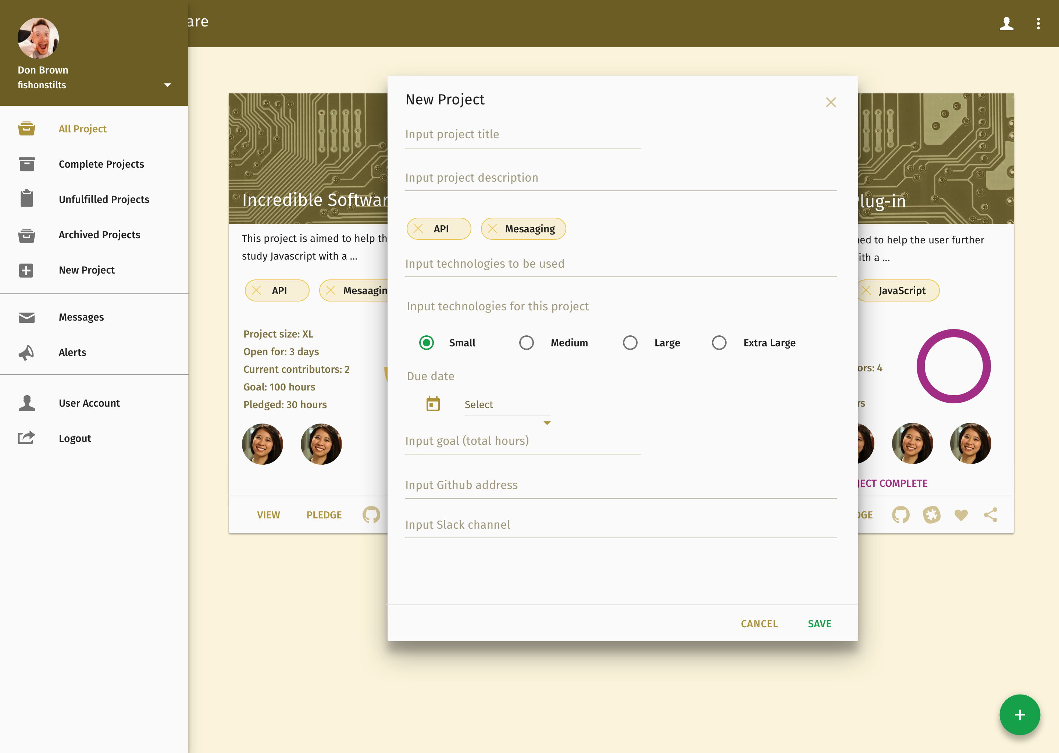1059x753 pixels.
Task: Click the Messages envelope icon
Action: (x=26, y=317)
